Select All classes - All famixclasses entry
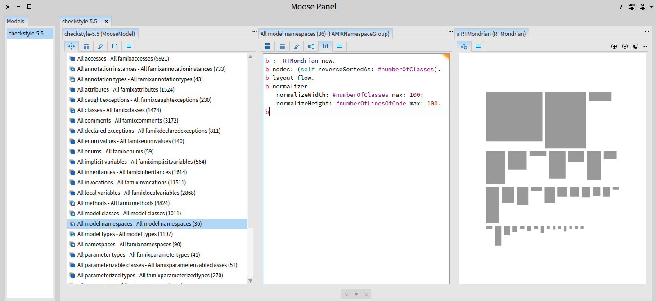This screenshot has height=302, width=656. (x=119, y=110)
